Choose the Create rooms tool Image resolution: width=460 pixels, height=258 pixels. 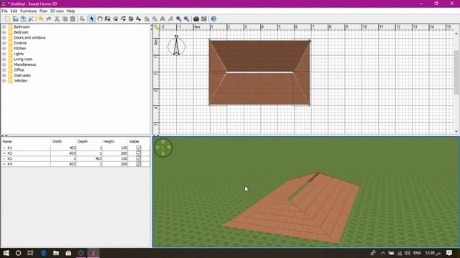point(116,19)
